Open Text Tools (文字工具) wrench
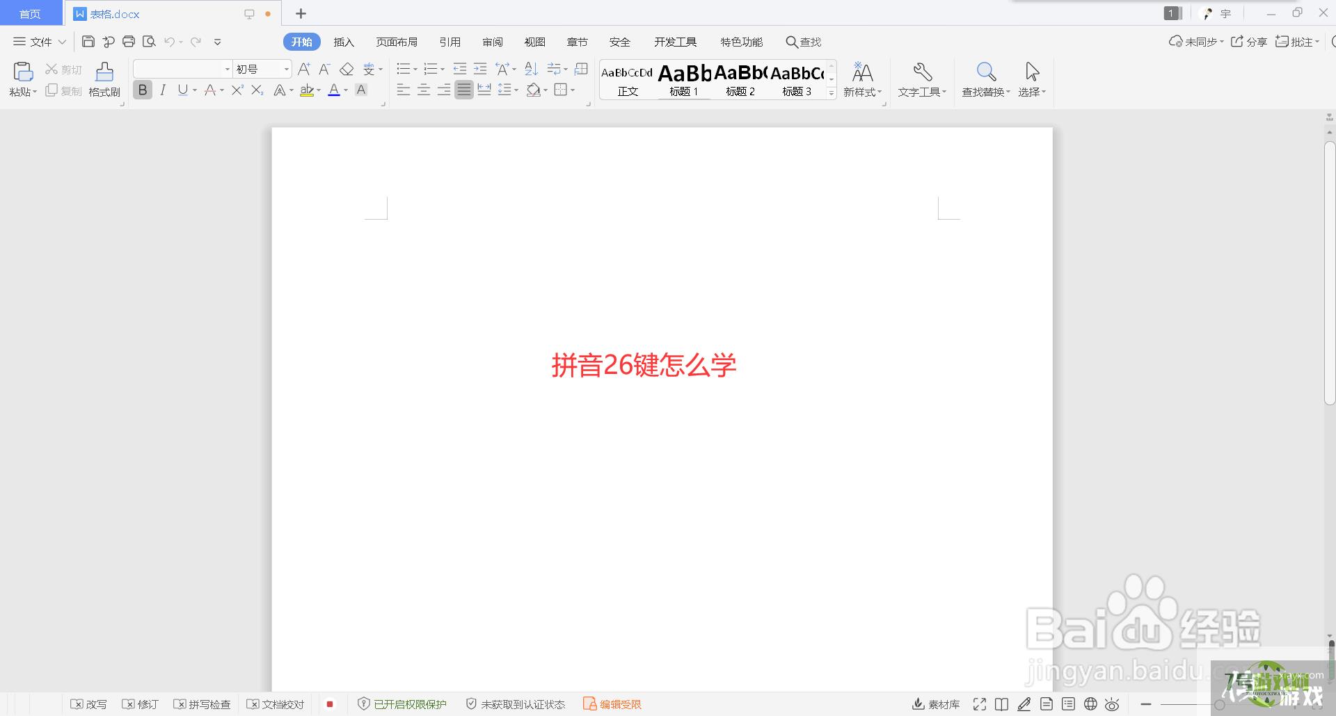The width and height of the screenshot is (1336, 716). pos(922,79)
